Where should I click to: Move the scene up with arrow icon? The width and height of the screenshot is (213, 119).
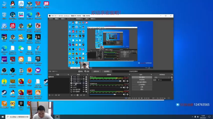click(56, 95)
